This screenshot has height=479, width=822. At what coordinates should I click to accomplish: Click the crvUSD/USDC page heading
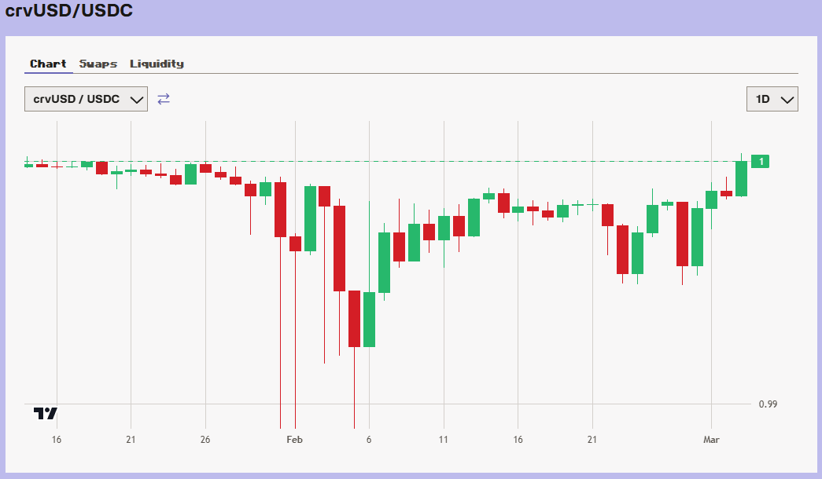click(x=68, y=10)
